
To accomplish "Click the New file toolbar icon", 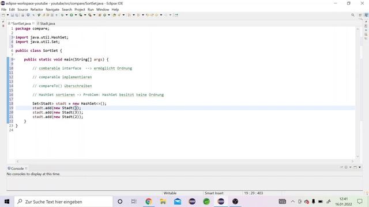I will [x=3, y=15].
